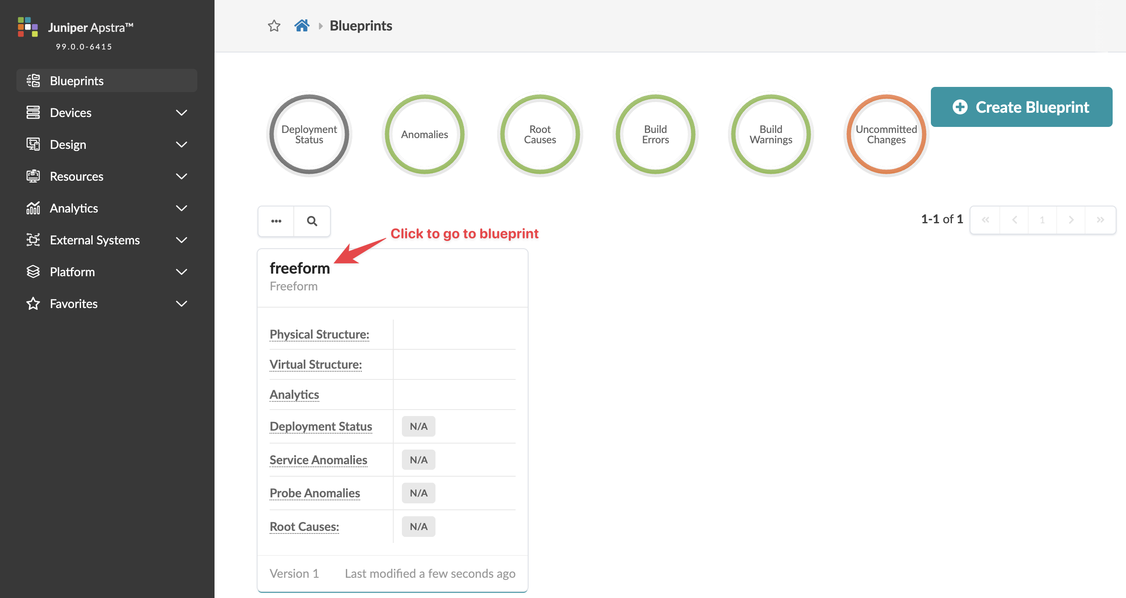Expand the External Systems chevron
This screenshot has height=598, width=1126.
click(181, 240)
